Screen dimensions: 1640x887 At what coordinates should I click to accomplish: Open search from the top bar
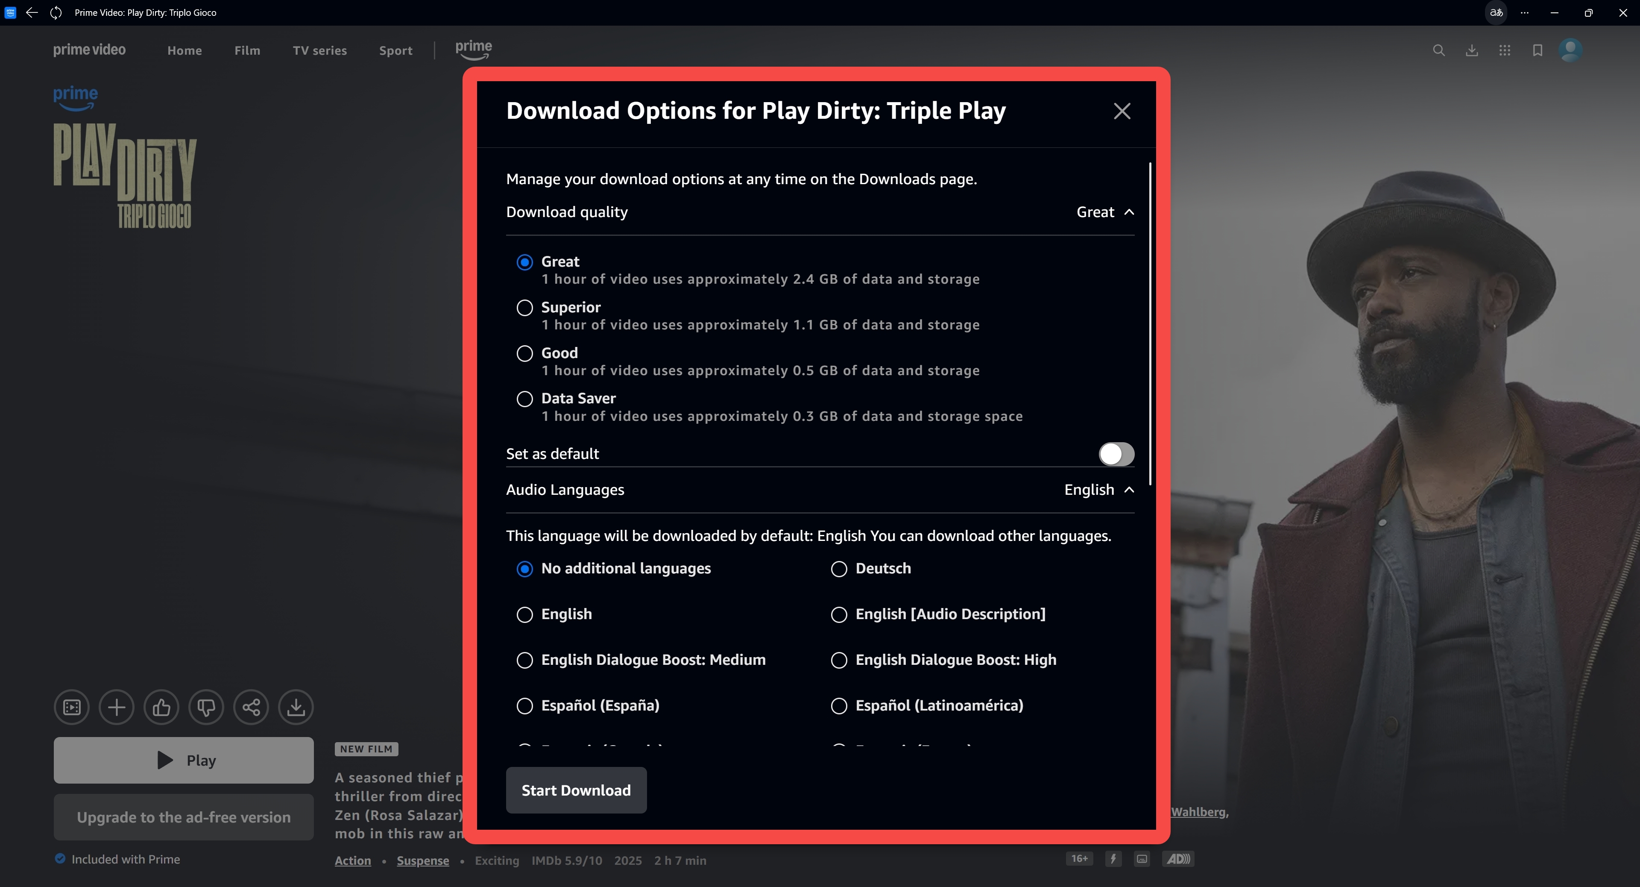(x=1439, y=50)
